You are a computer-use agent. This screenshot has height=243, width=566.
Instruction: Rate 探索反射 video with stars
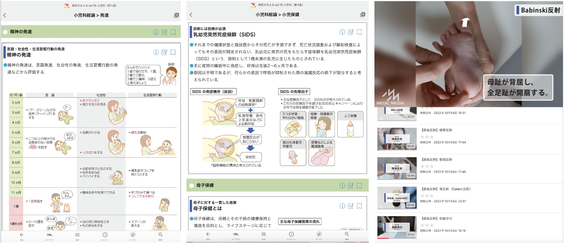(427, 137)
